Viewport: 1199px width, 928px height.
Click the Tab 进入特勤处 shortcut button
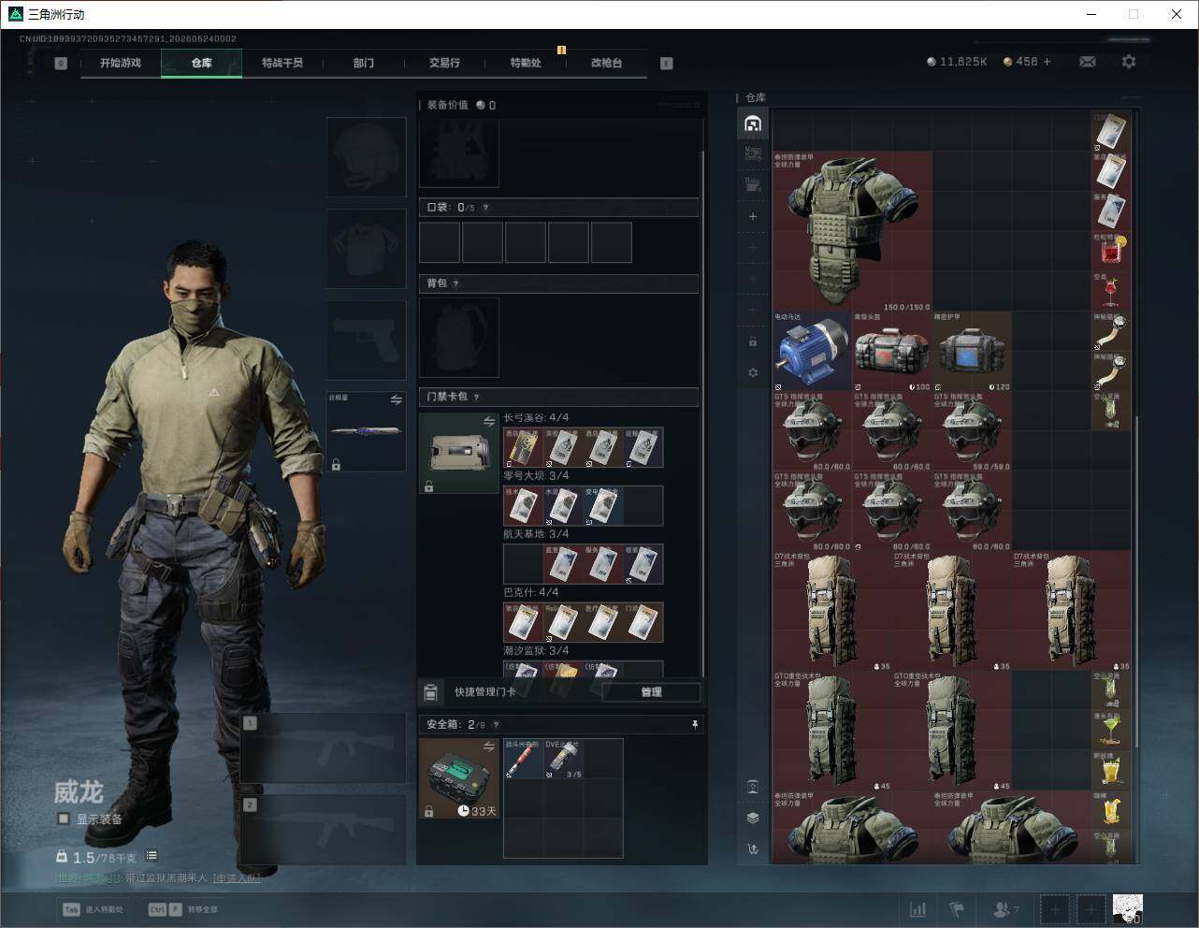coord(94,909)
